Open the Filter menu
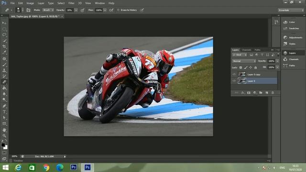306x172 pixels. point(71,3)
